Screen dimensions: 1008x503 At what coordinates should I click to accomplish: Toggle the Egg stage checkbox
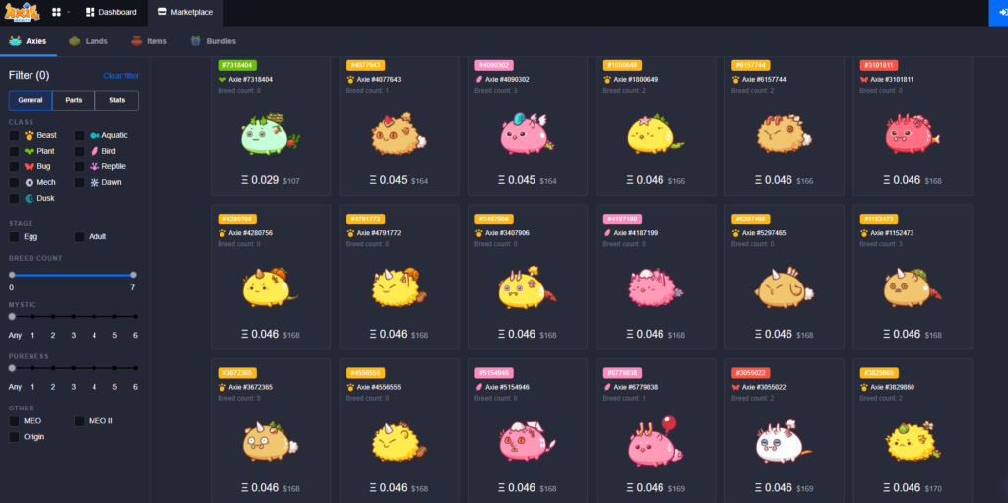(x=14, y=236)
